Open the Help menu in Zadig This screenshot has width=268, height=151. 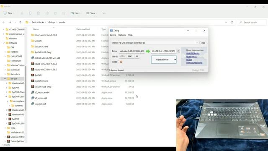point(130,35)
